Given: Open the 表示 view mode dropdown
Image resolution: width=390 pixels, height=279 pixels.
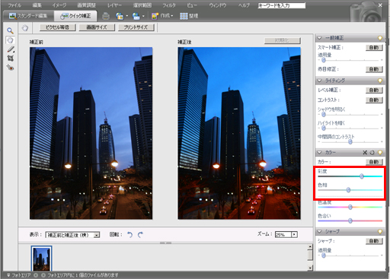Looking at the screenshot, I should click(x=72, y=235).
